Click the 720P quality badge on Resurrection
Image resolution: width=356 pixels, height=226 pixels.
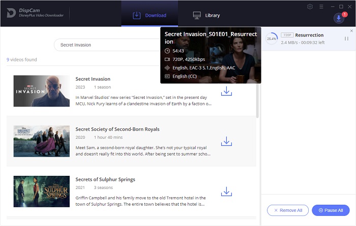(287, 35)
